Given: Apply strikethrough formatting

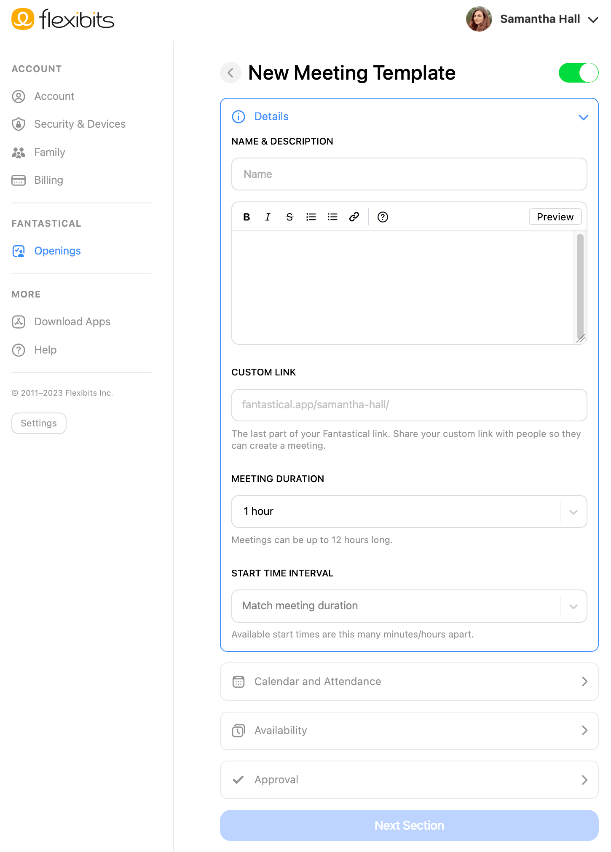Looking at the screenshot, I should pyautogui.click(x=289, y=217).
